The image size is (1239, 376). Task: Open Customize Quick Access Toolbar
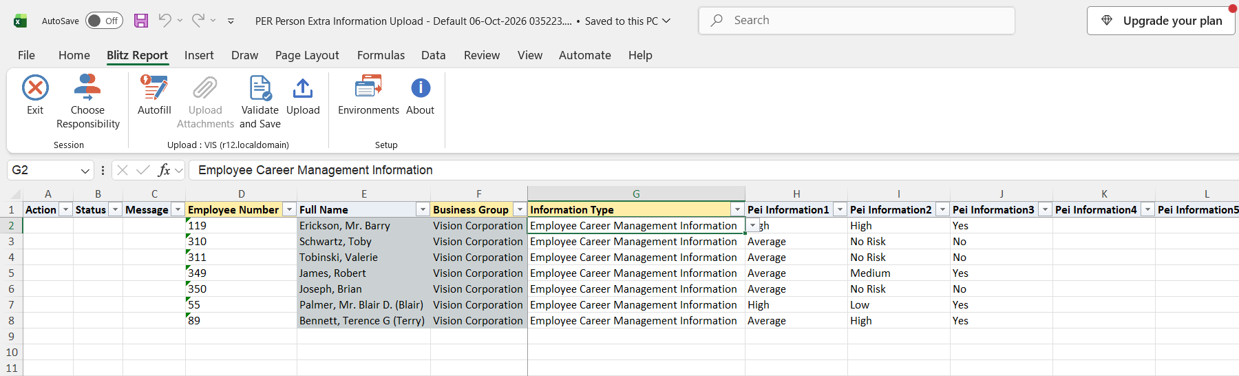[231, 21]
